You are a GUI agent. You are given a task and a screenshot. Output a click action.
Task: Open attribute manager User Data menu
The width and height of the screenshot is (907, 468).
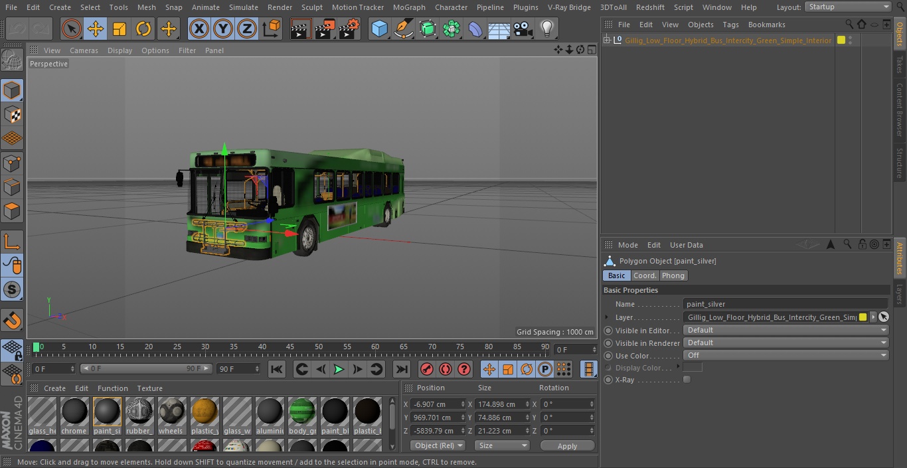click(x=686, y=245)
